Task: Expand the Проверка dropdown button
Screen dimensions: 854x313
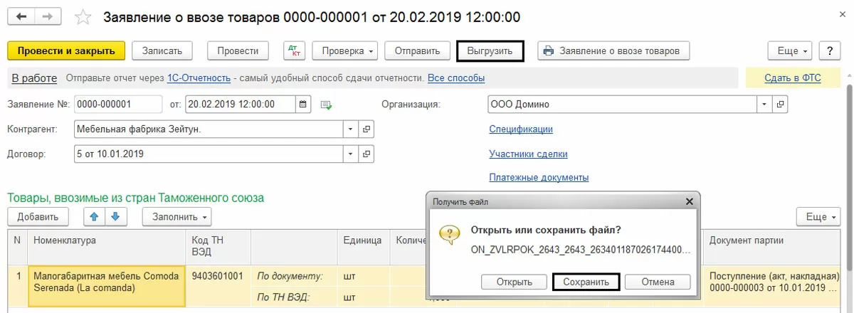Action: pyautogui.click(x=348, y=51)
